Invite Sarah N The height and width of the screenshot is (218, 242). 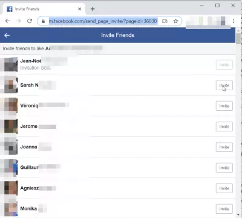coord(224,85)
